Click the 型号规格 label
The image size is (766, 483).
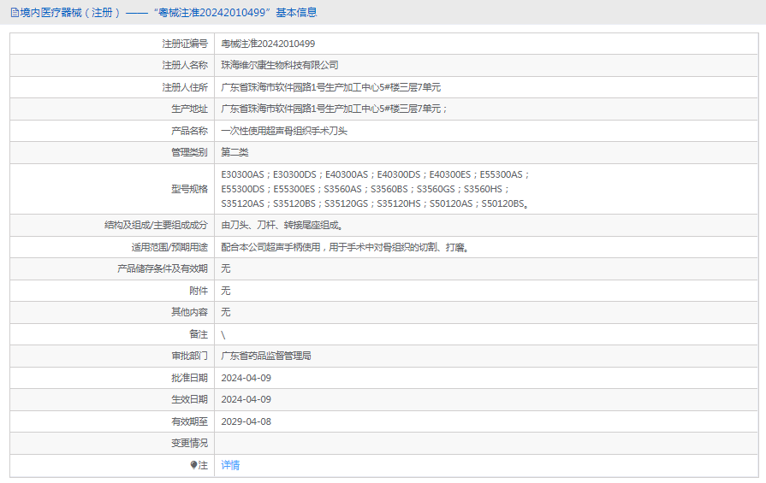point(189,189)
